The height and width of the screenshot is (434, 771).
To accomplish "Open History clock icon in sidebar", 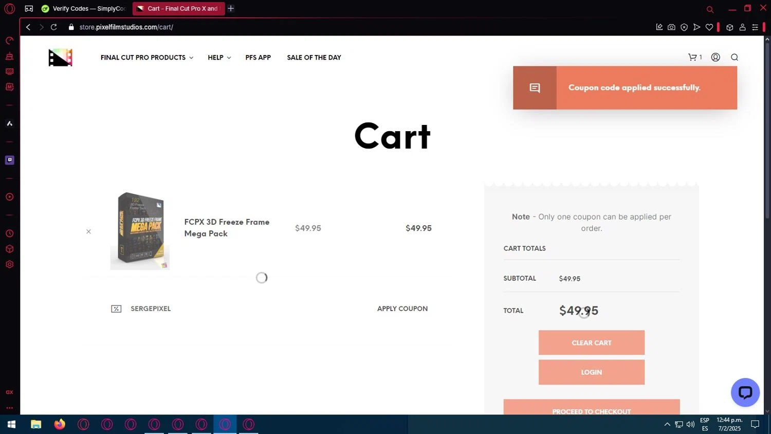I will click(9, 233).
